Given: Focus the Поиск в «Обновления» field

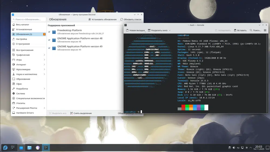Looking at the screenshot, I should pos(29,19).
